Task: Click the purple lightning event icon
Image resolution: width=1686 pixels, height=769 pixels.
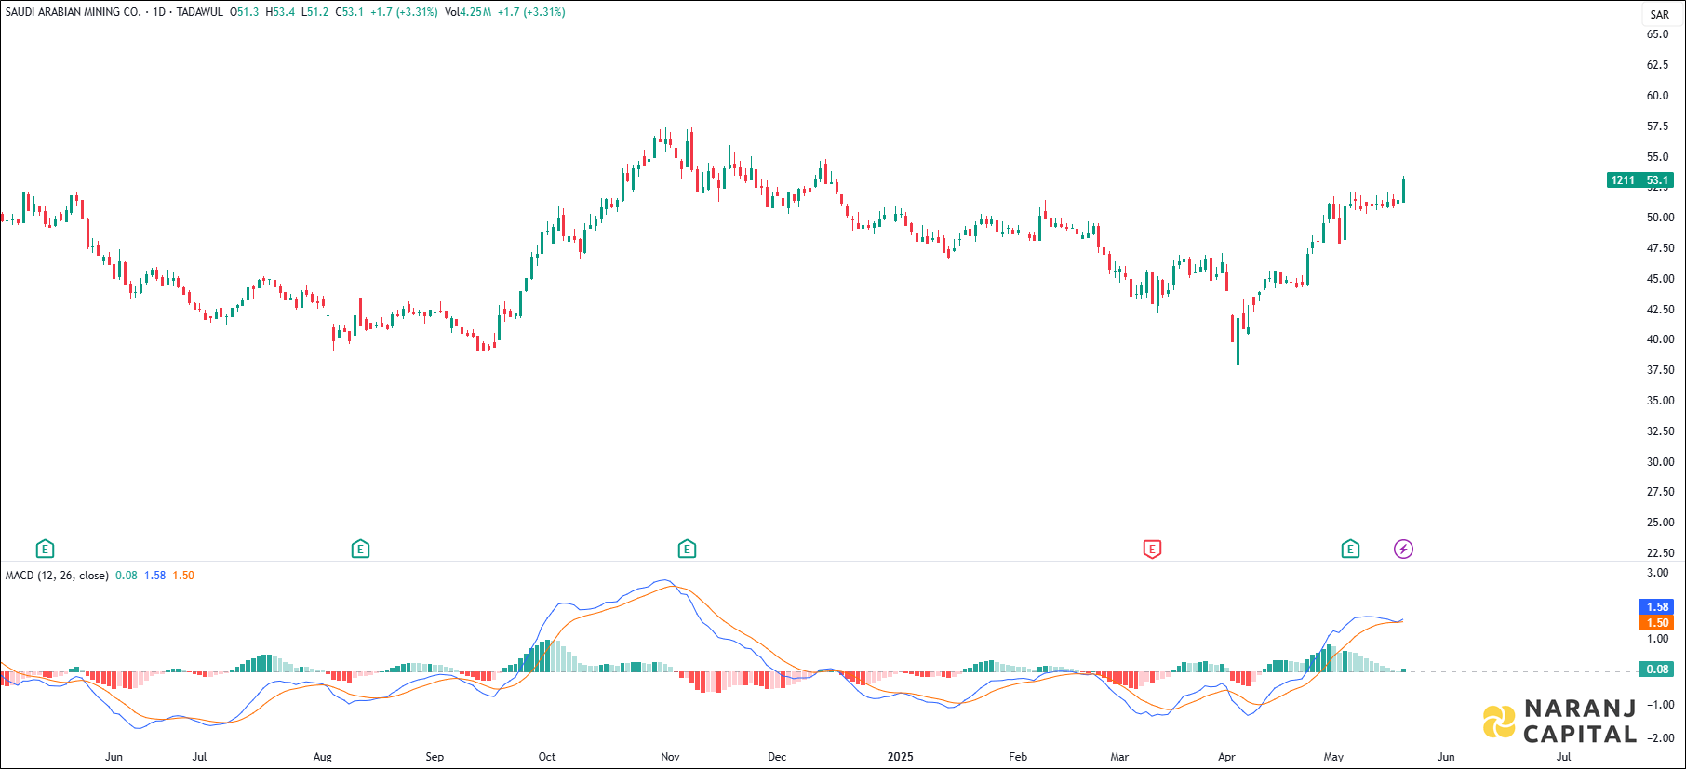Action: [x=1403, y=549]
